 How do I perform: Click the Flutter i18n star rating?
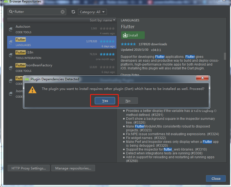pyautogui.click(x=107, y=54)
